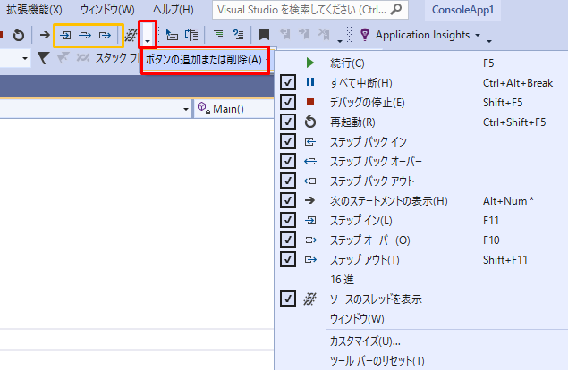This screenshot has width=568, height=370.
Task: Click the F5 shortcut text
Action: [488, 63]
